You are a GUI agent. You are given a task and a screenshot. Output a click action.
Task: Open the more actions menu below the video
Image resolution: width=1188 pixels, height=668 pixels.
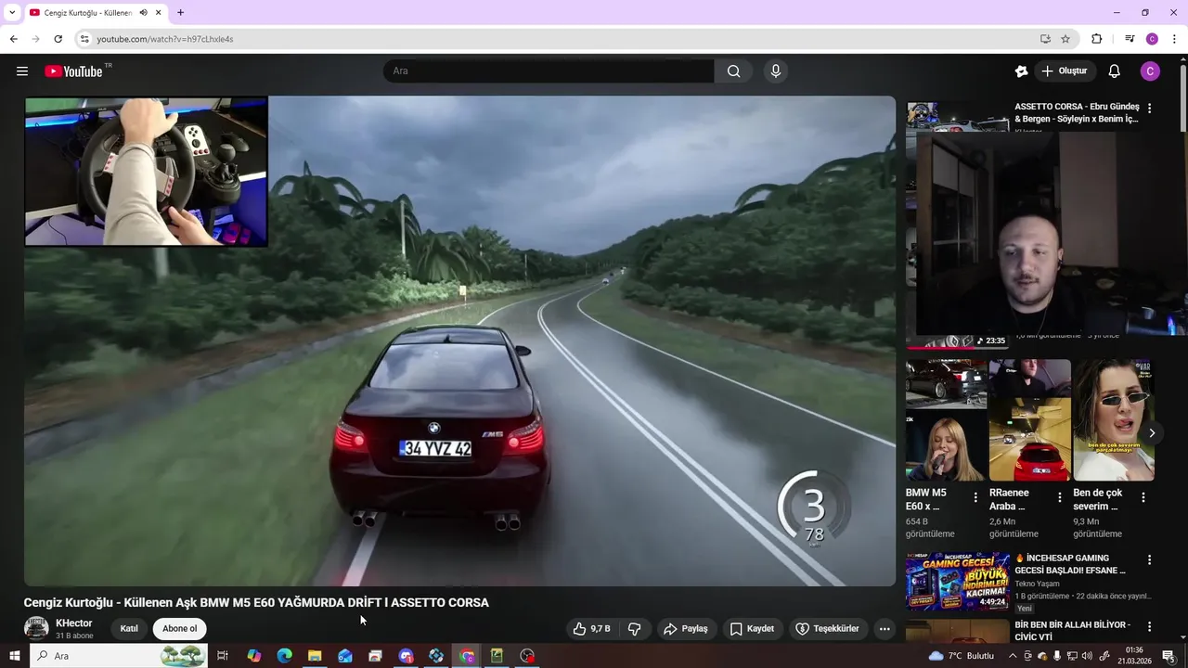click(885, 629)
